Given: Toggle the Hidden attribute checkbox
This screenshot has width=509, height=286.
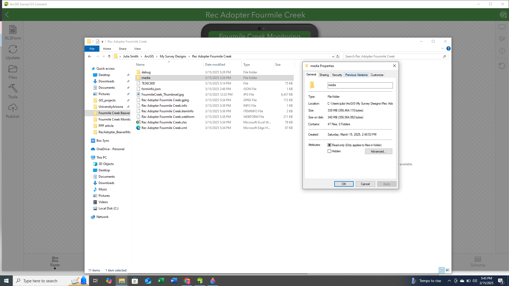Looking at the screenshot, I should (329, 151).
